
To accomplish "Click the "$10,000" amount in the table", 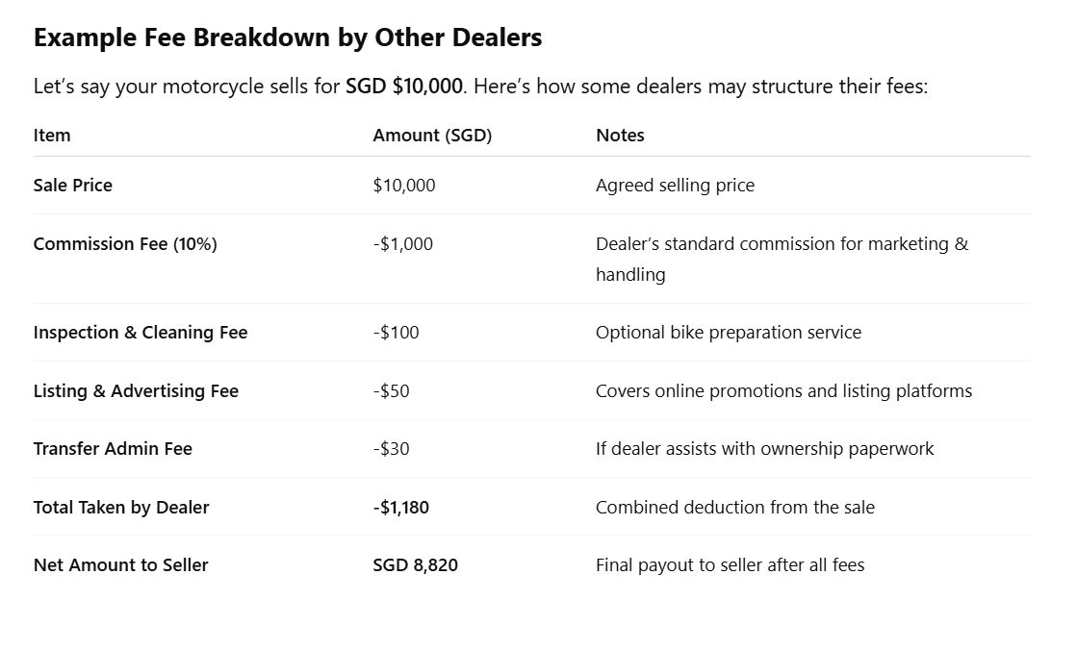I will 404,186.
